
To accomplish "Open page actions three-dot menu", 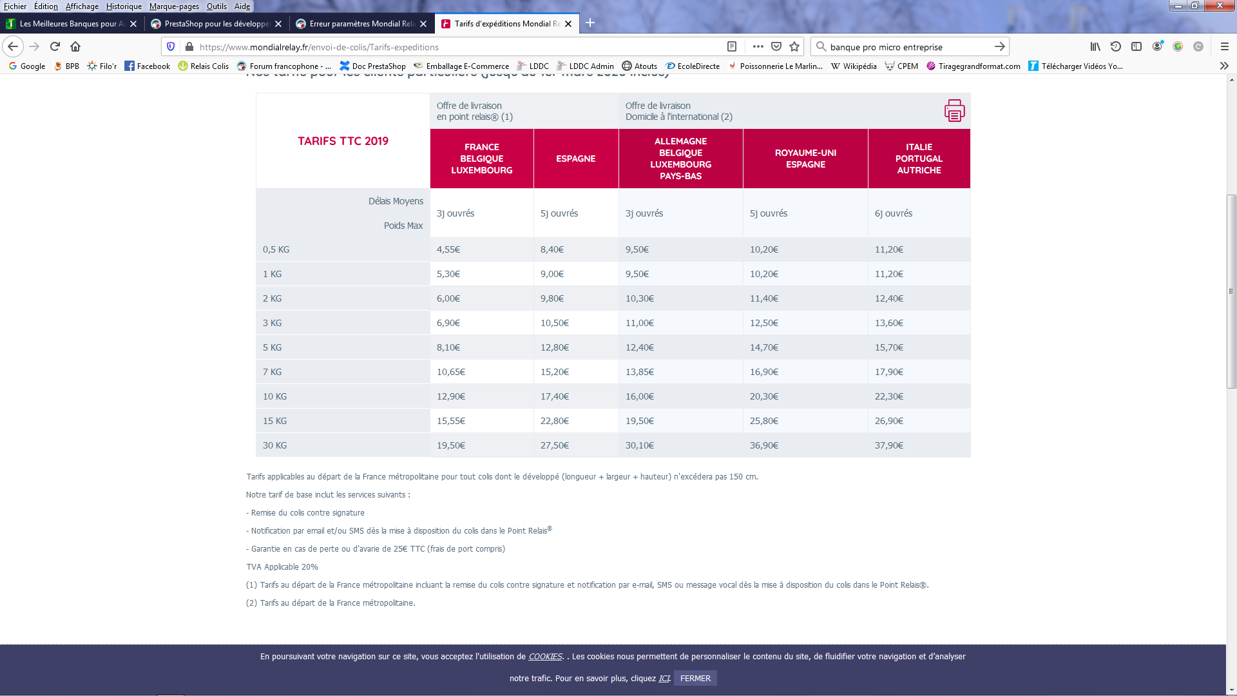I will point(758,46).
